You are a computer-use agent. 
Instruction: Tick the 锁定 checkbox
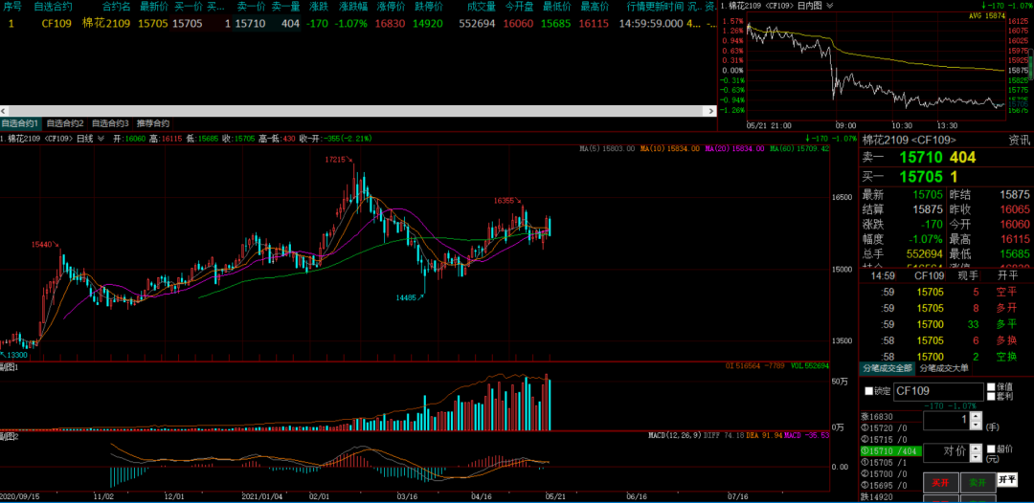coord(869,391)
